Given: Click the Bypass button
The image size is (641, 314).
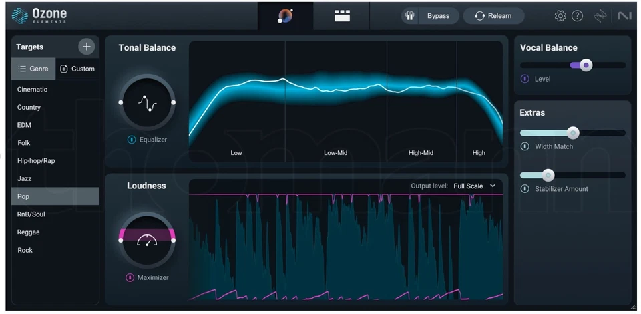Looking at the screenshot, I should pyautogui.click(x=438, y=16).
